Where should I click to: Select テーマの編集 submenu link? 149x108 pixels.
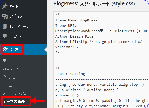(x=14, y=102)
